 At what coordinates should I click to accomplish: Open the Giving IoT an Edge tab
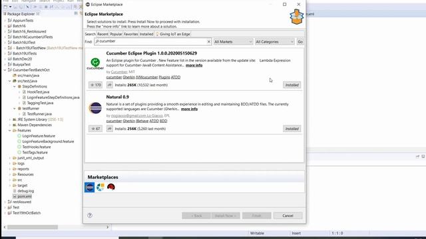(x=172, y=34)
